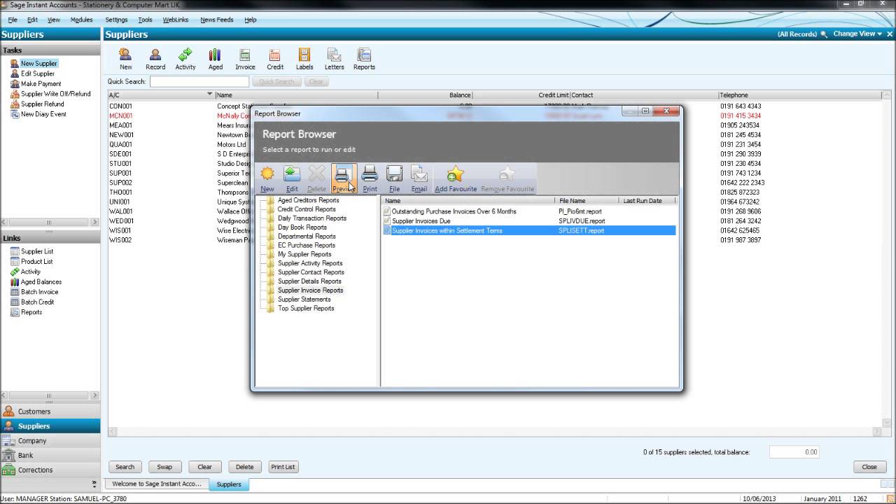Click the Tasks panel horizontal scrollbar
Image resolution: width=896 pixels, height=504 pixels.
tap(50, 223)
